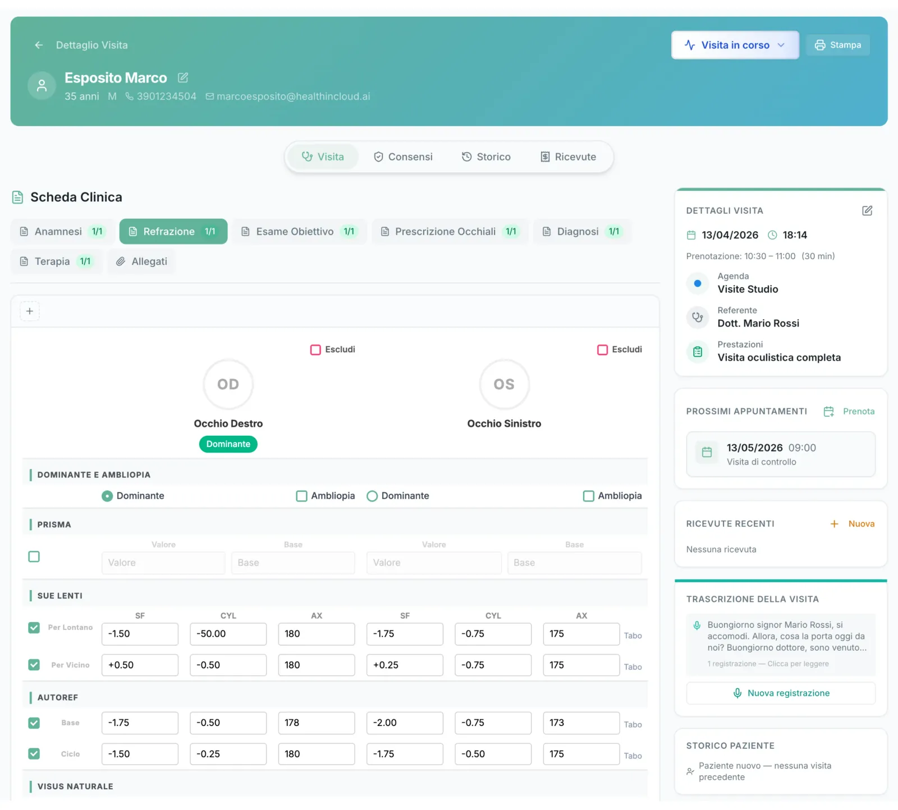The image size is (898, 810).
Task: Switch to the Visita tab
Action: 323,157
